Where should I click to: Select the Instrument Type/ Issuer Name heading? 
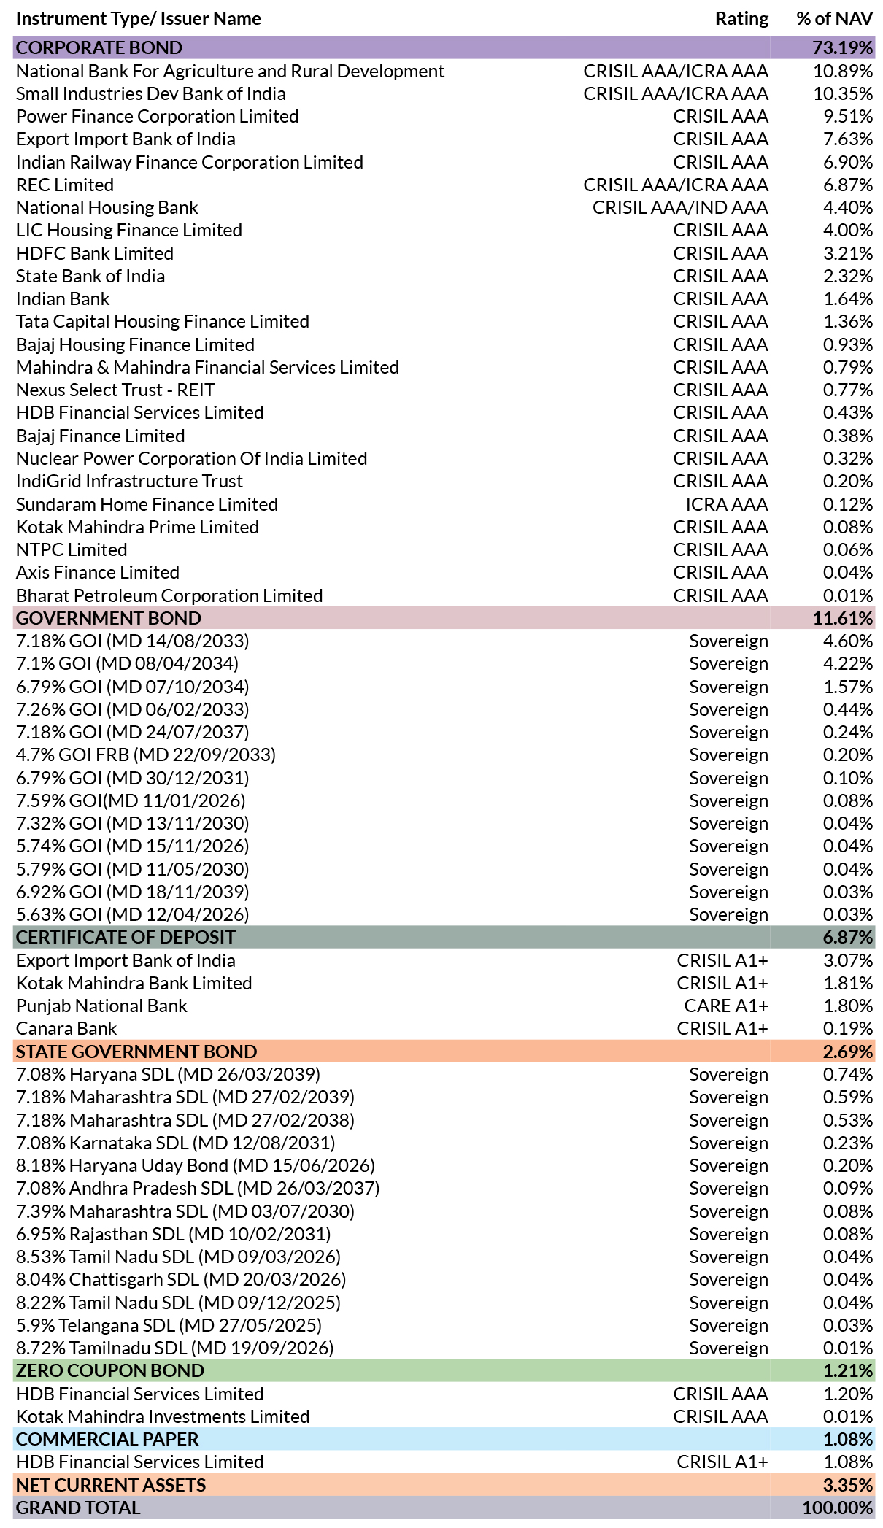tap(139, 18)
